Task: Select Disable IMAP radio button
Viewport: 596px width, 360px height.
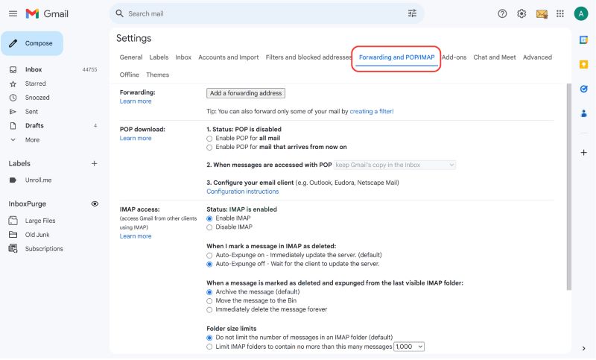Action: click(209, 227)
